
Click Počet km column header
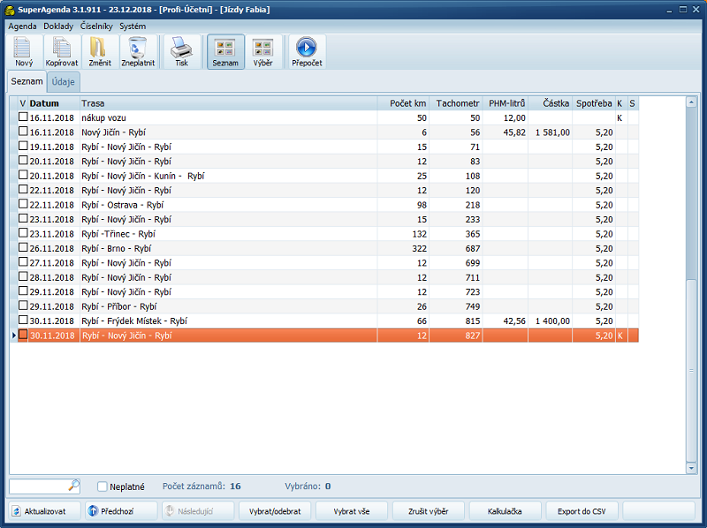pyautogui.click(x=403, y=103)
